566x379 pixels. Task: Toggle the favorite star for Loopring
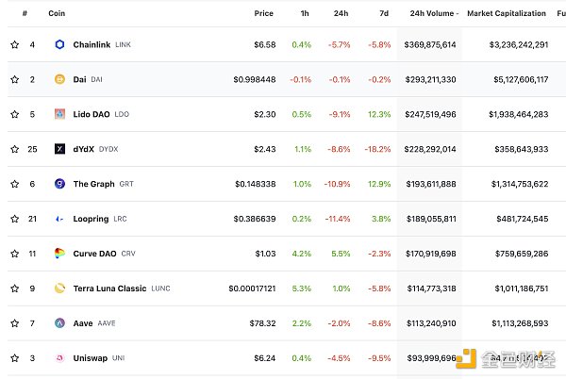tap(14, 219)
